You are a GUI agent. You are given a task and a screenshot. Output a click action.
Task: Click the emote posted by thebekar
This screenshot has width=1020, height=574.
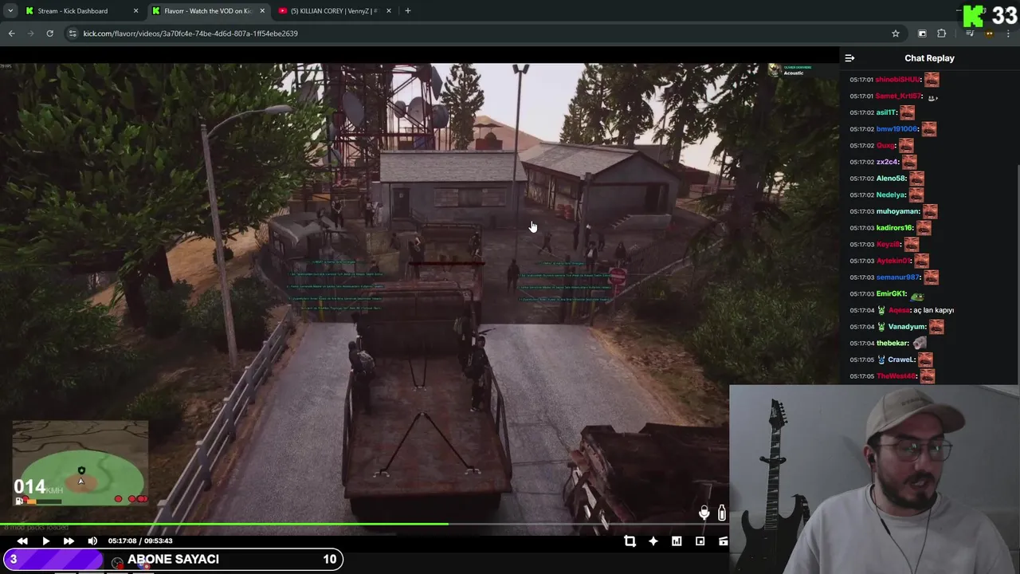click(920, 343)
